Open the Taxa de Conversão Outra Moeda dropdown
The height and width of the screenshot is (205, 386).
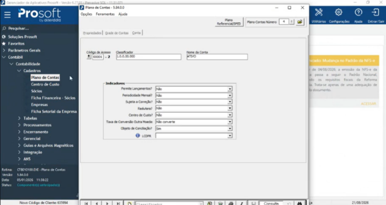point(230,122)
